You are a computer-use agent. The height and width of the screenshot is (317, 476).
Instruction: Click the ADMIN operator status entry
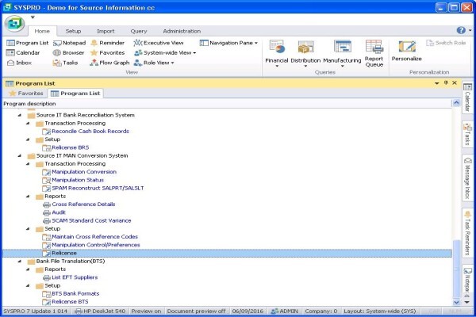[x=285, y=311]
